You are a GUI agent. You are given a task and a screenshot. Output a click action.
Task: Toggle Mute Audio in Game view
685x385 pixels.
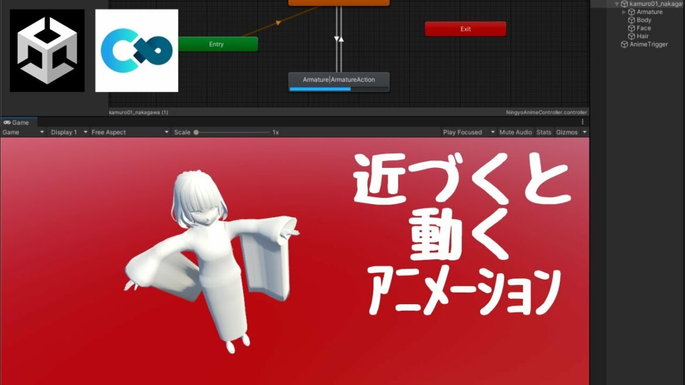click(x=515, y=132)
